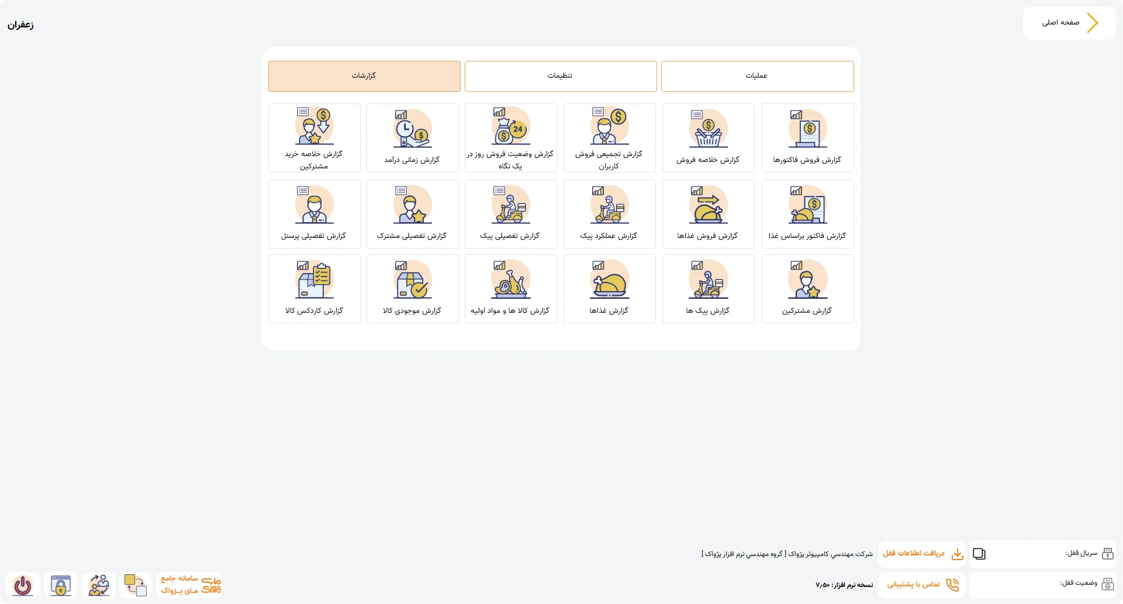Click the switch user icon in footer

99,585
